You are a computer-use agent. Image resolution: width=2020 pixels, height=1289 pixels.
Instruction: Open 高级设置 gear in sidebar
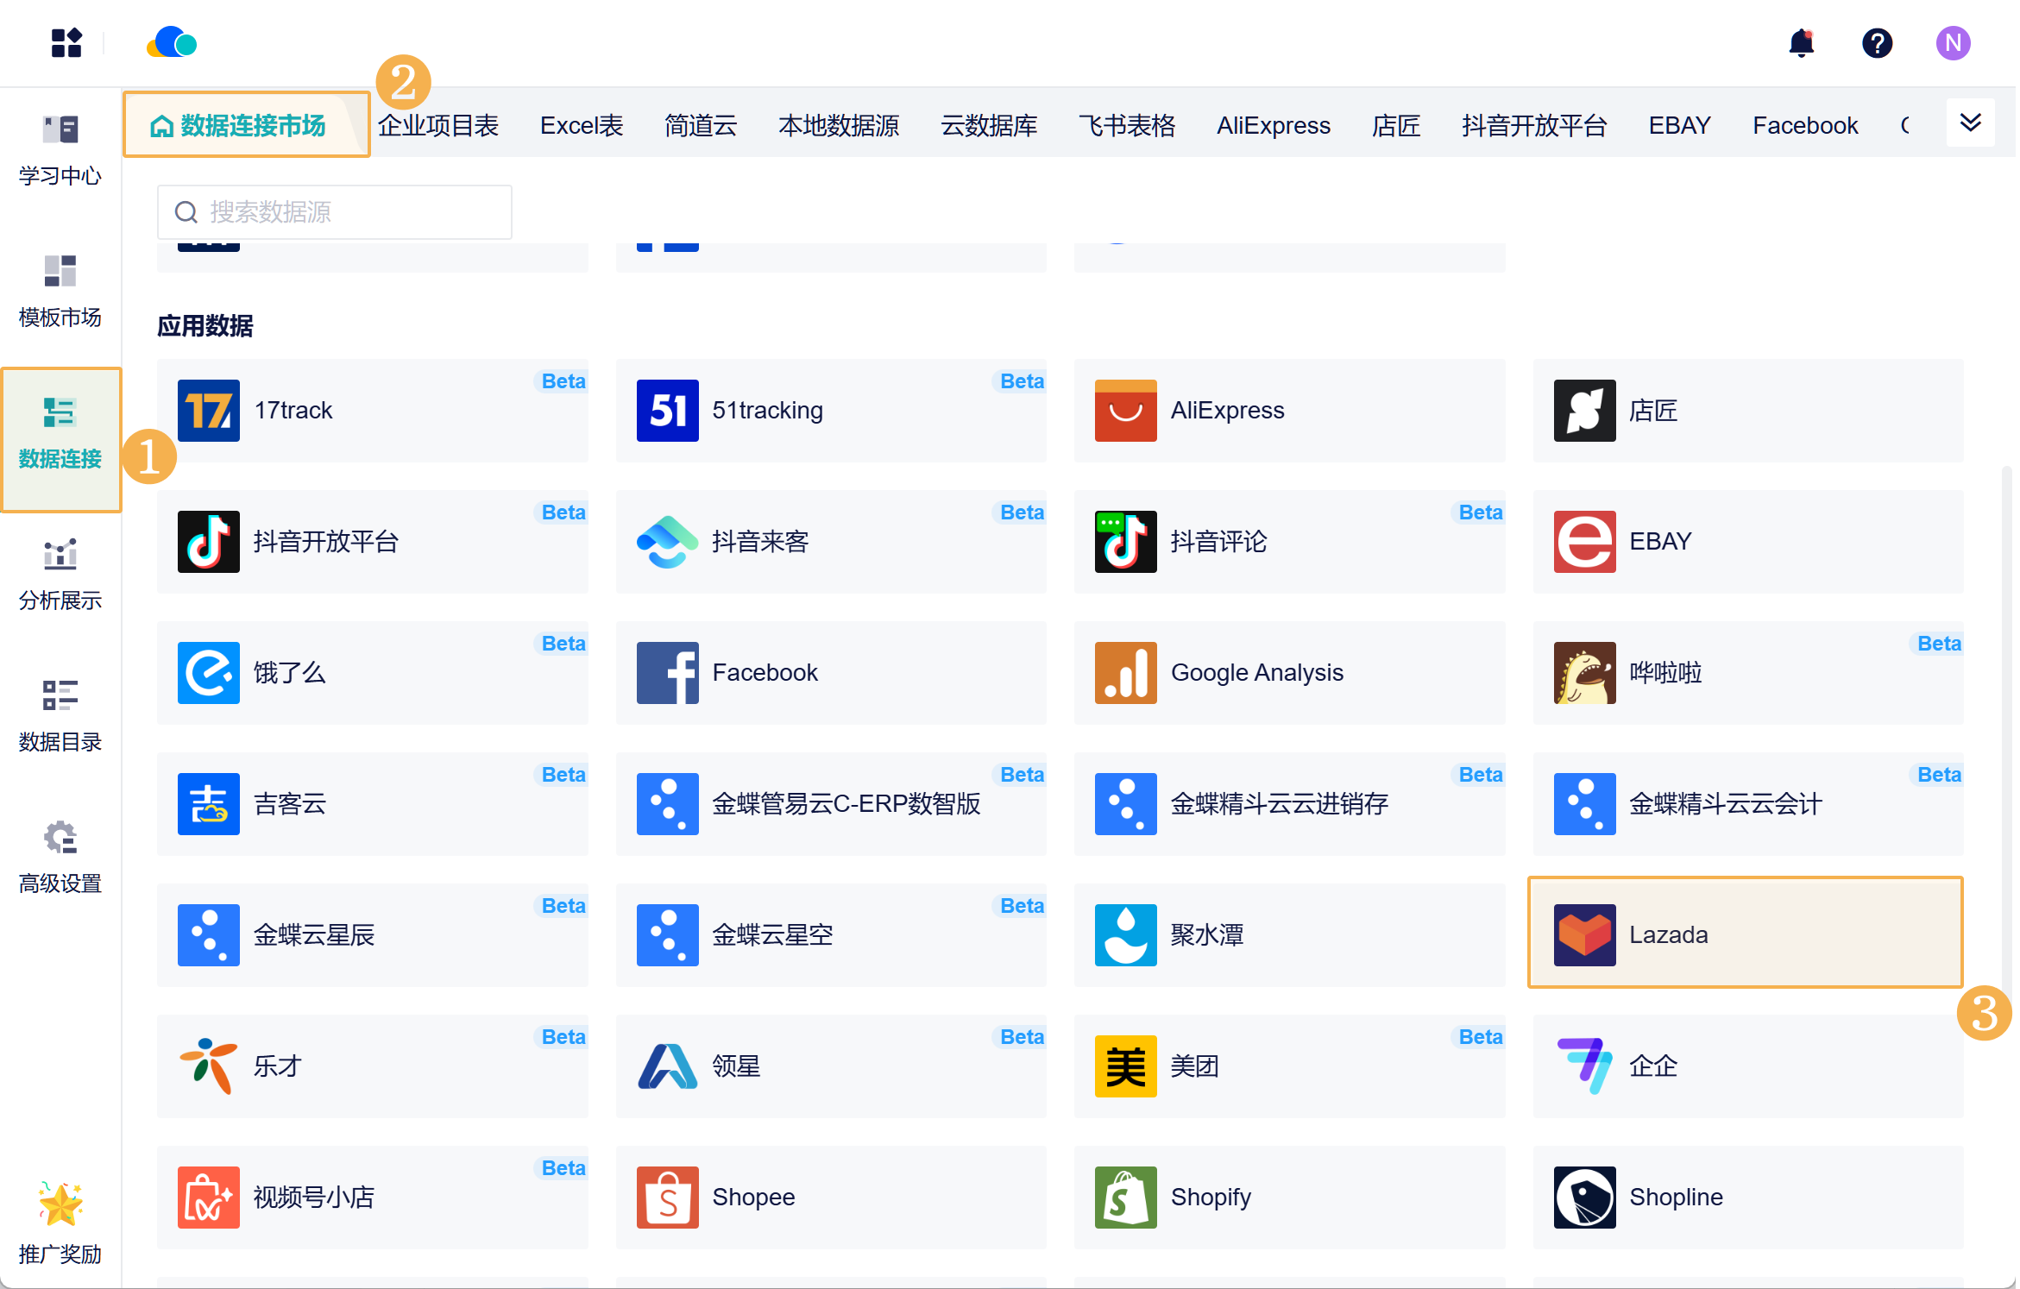[x=60, y=858]
